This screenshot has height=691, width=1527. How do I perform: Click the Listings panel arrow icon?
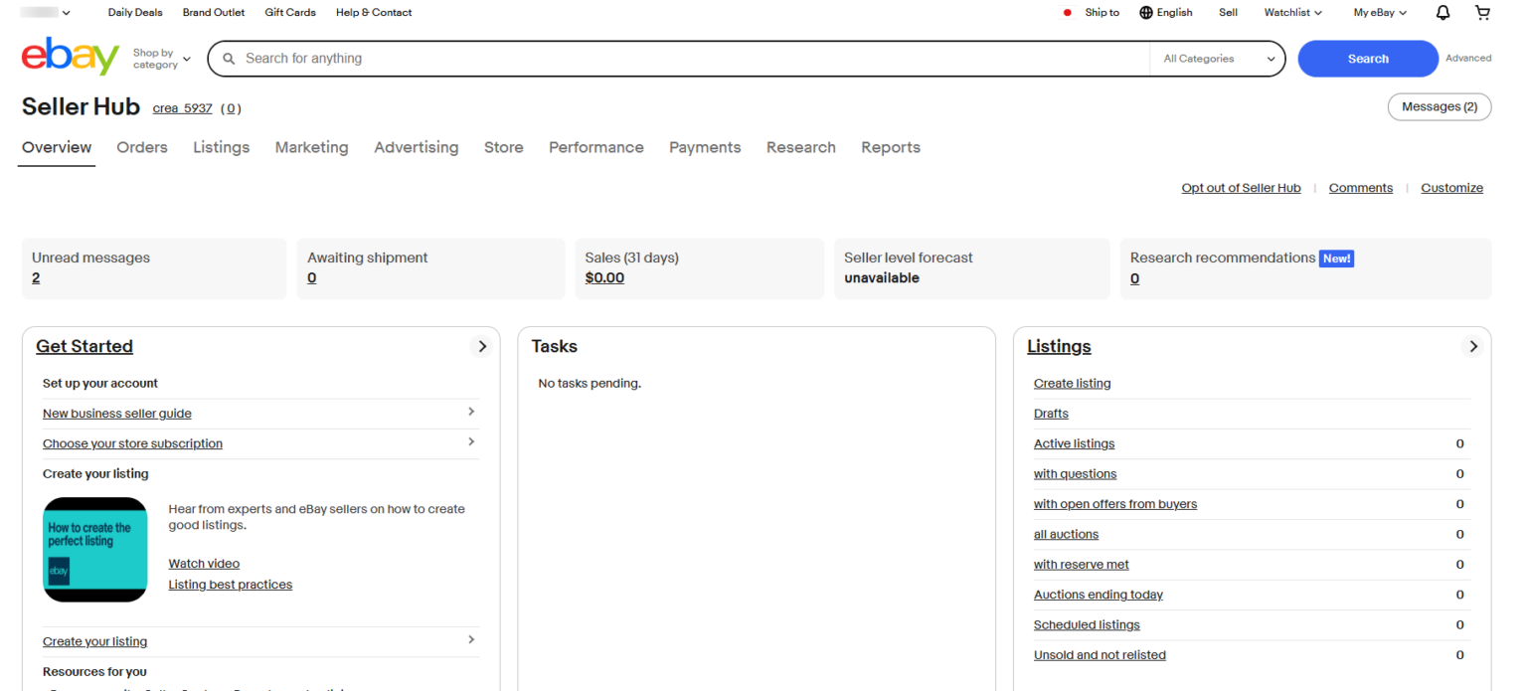point(1473,346)
